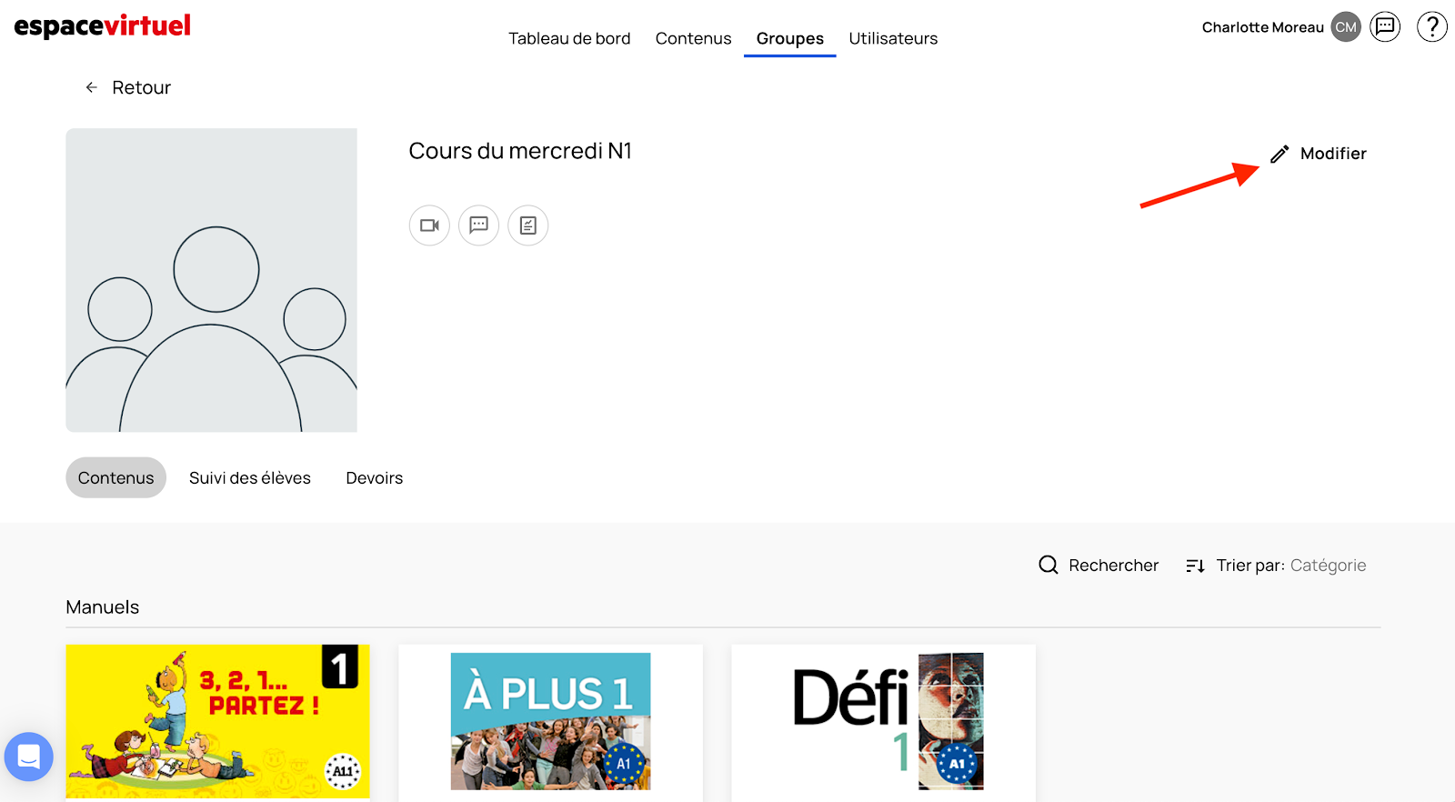Screen dimensions: 1455x802
Task: Click the espacevirtuel logo
Action: (103, 25)
